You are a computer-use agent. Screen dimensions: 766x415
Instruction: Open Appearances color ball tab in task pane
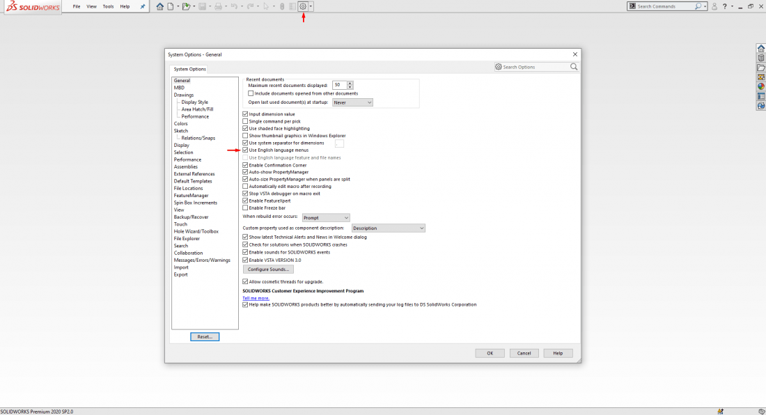760,86
